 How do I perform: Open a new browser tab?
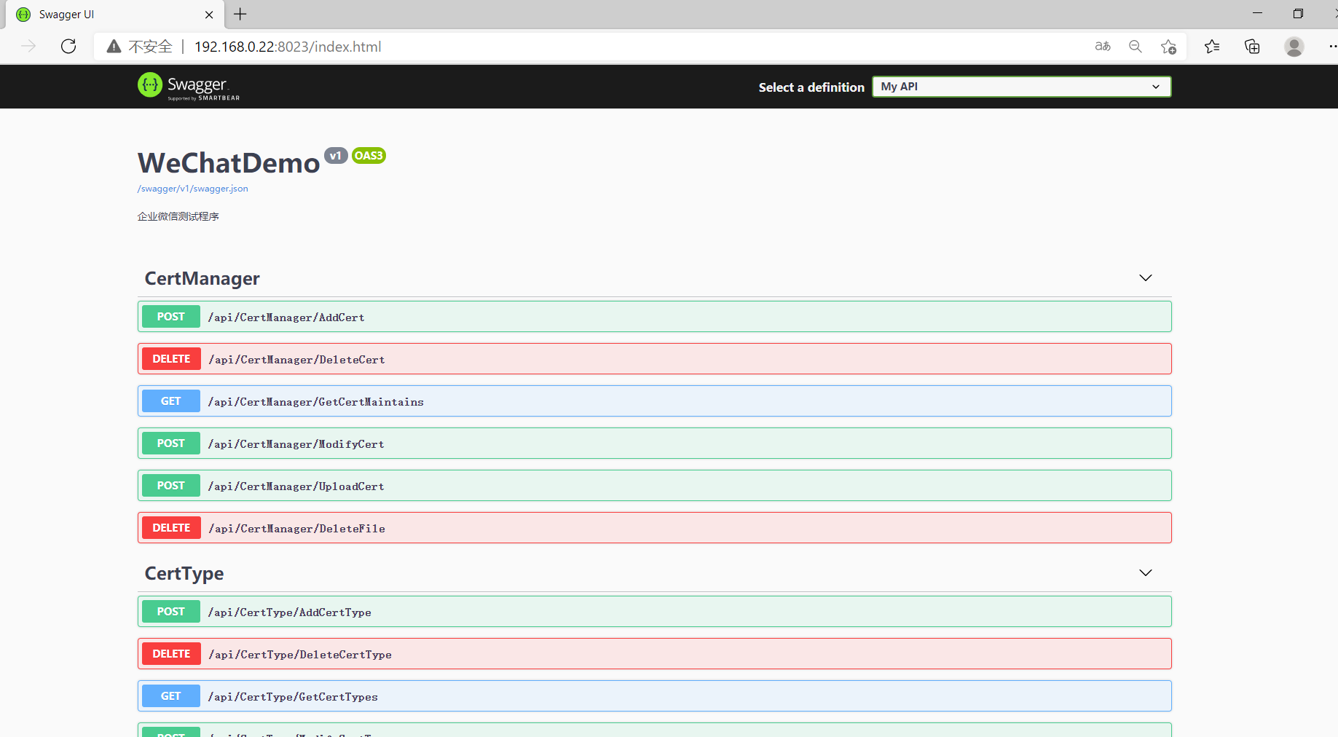[240, 15]
